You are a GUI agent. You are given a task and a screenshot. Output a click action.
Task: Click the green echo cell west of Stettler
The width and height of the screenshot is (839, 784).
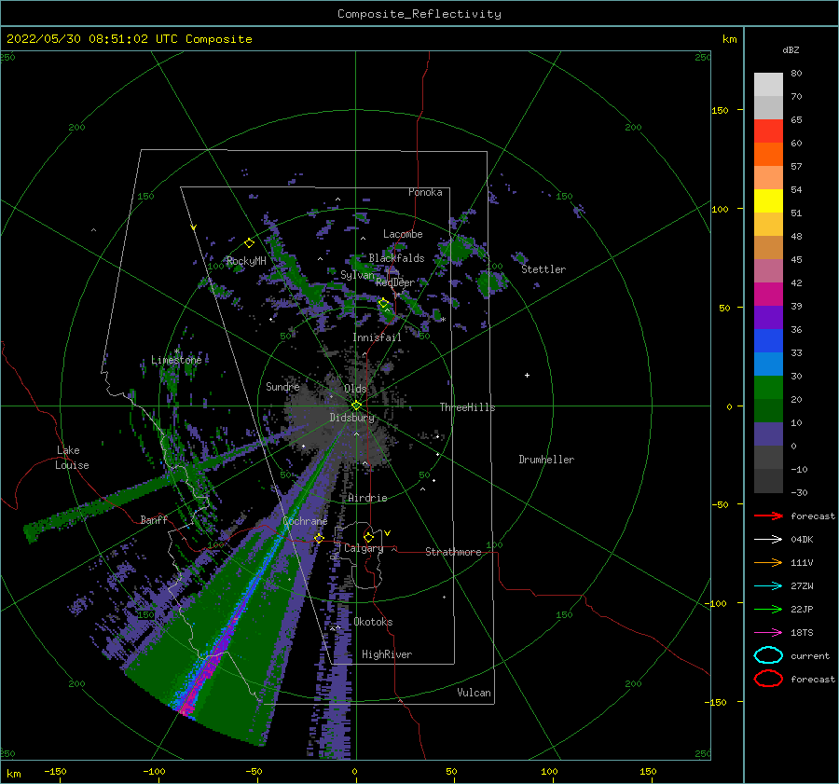point(491,283)
